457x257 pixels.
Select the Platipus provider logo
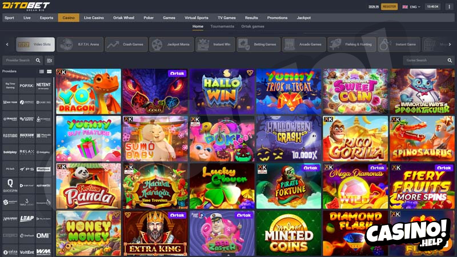coord(43,168)
